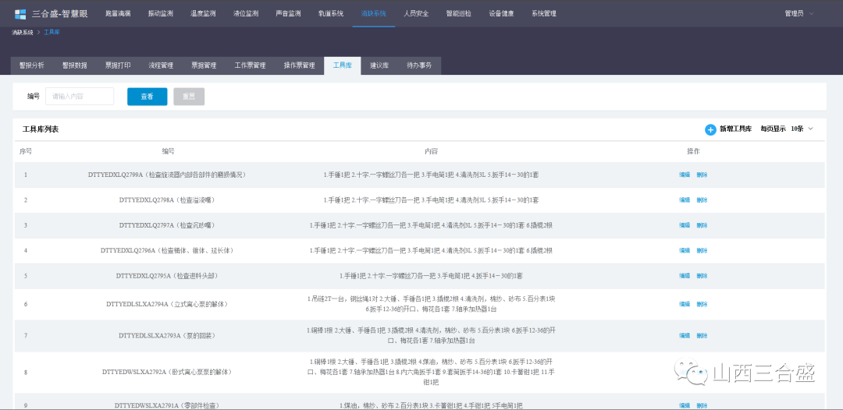Image resolution: width=843 pixels, height=410 pixels.
Task: Click the 操作 column header
Action: (x=694, y=151)
